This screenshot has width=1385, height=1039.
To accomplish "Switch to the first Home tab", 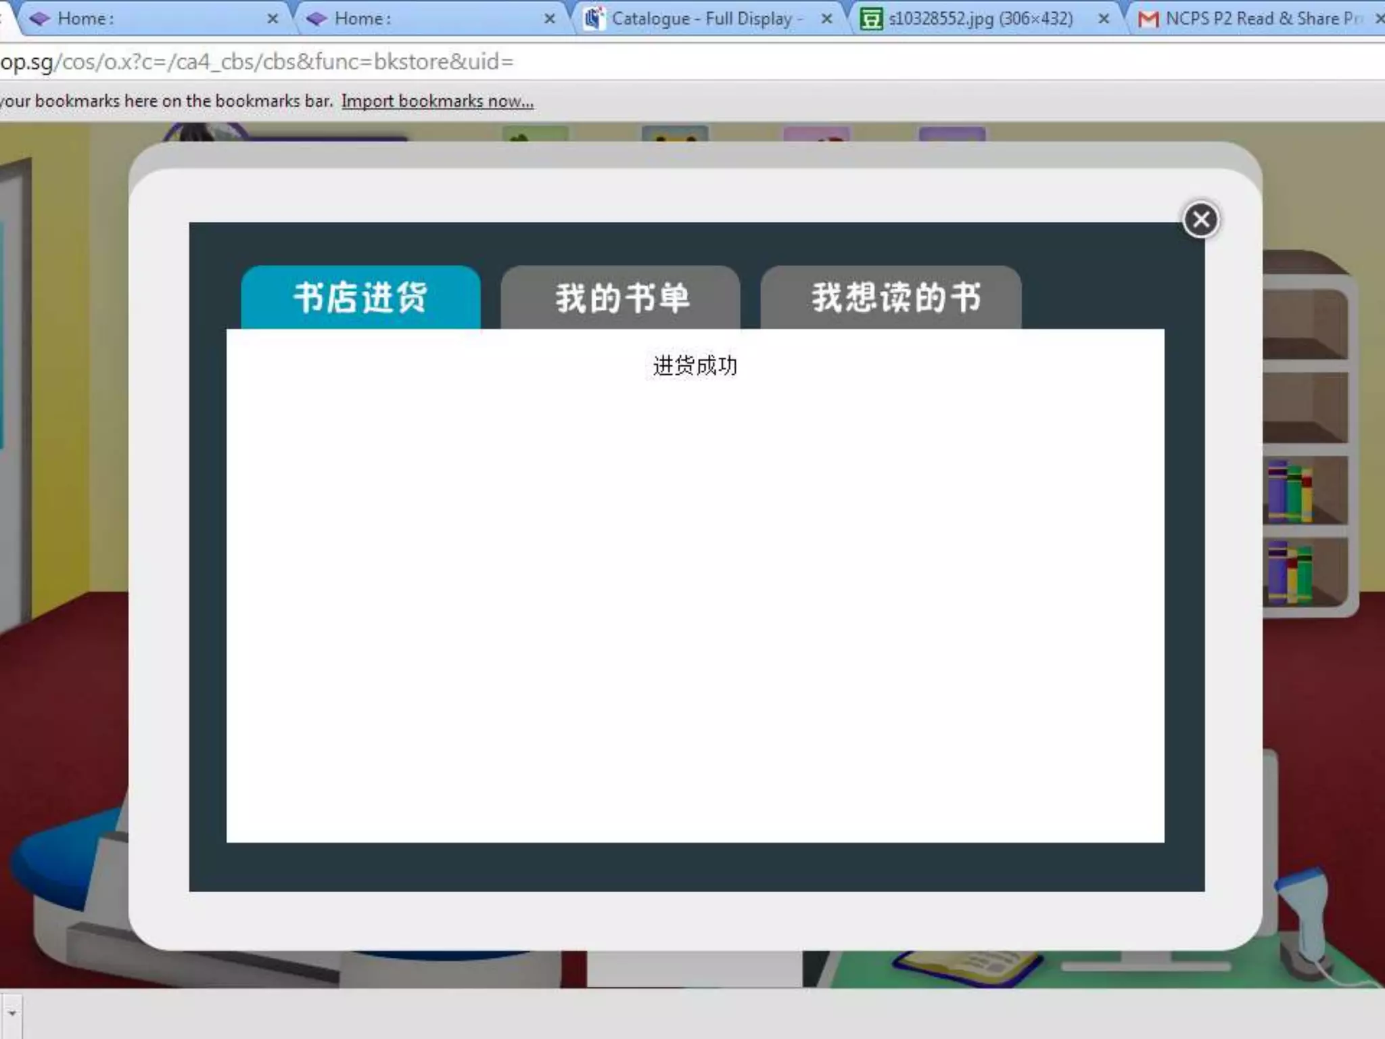I will [135, 19].
